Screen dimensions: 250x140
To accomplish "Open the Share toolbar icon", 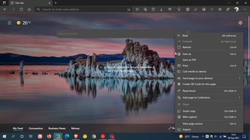I will click(x=220, y=9).
